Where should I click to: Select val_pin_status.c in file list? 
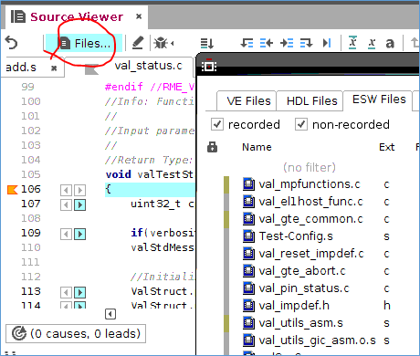(x=304, y=288)
